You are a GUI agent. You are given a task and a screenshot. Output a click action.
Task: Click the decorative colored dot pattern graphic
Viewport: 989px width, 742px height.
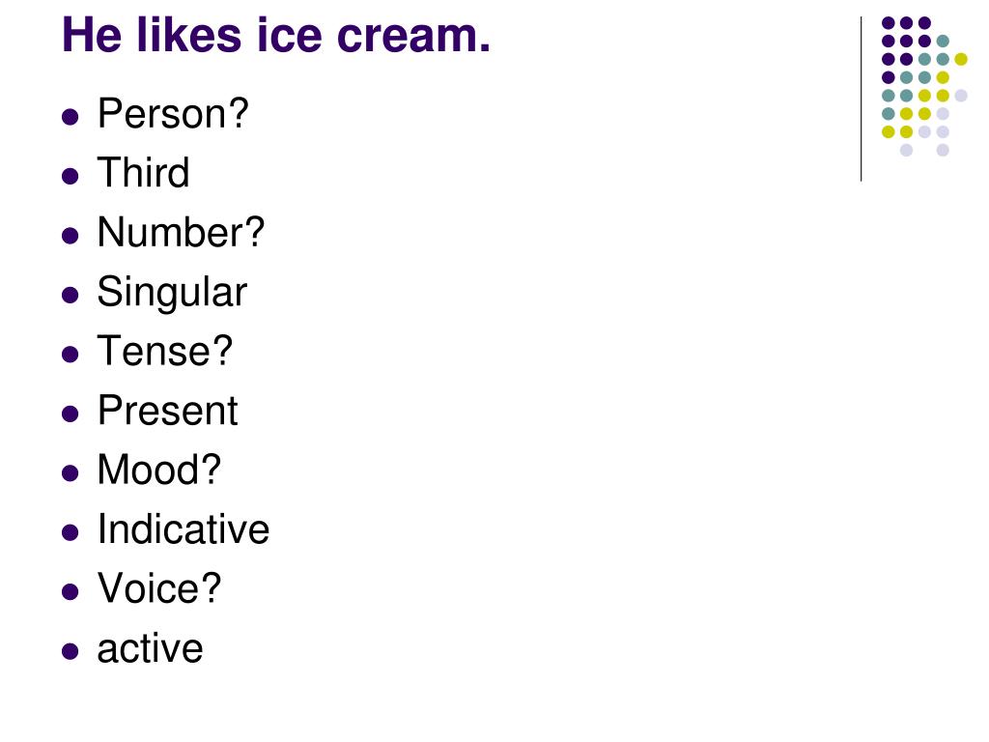(x=924, y=86)
